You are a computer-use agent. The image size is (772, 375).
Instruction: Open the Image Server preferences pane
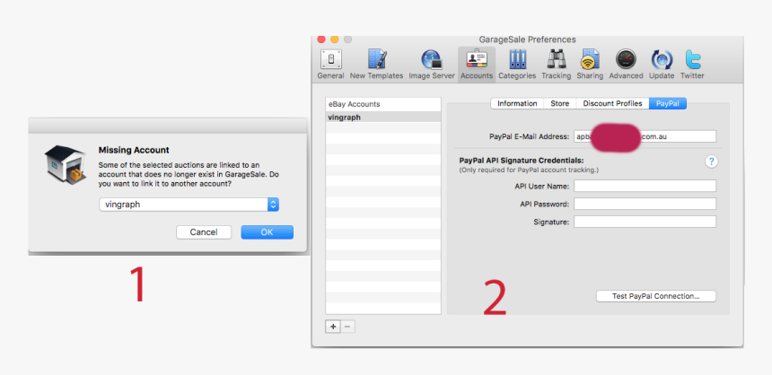[431, 65]
